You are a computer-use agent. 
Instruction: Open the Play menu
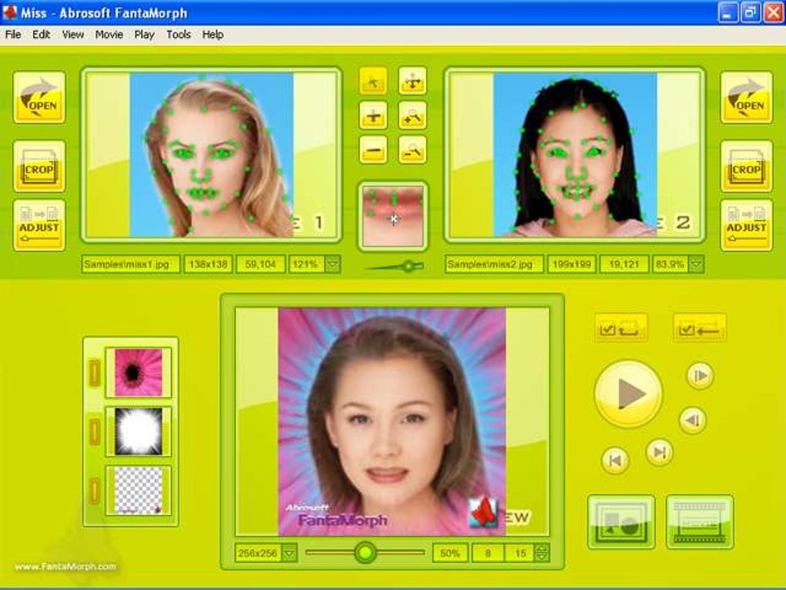[144, 35]
